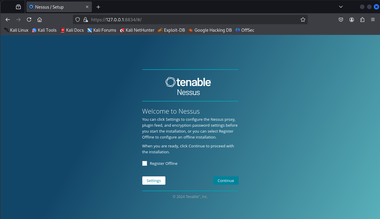Expand the list all tabs dropdown
380x219 pixels.
[341, 7]
